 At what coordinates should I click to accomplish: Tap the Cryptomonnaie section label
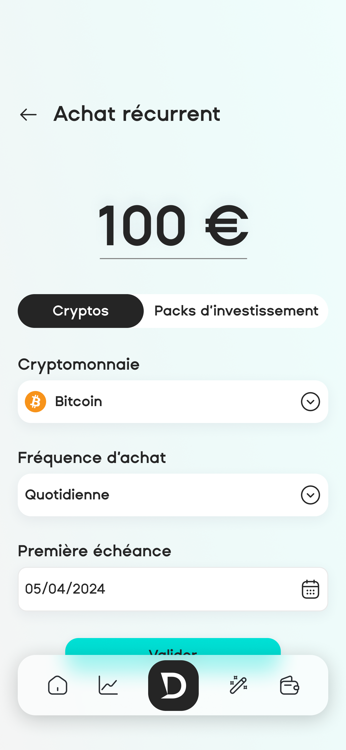(79, 364)
